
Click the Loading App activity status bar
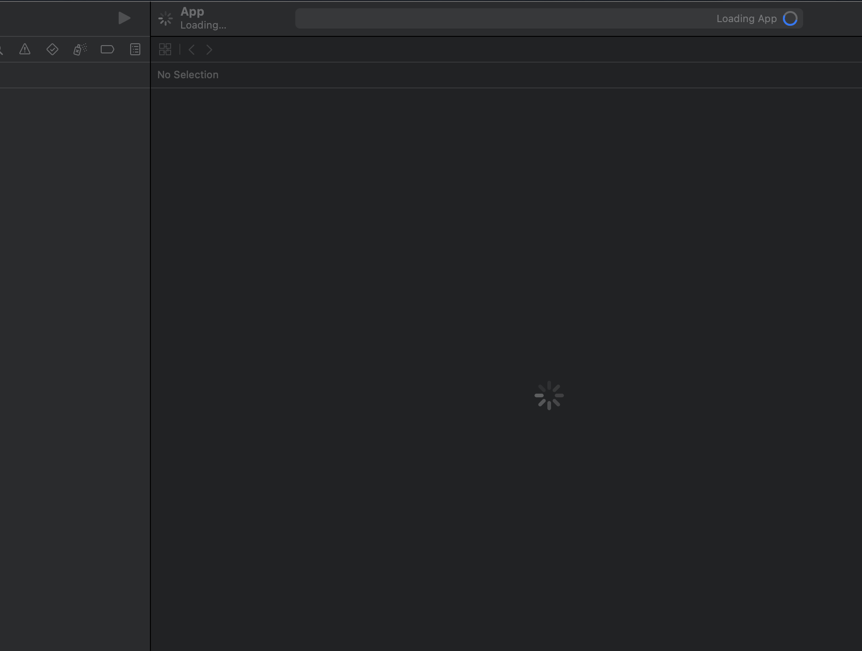549,18
